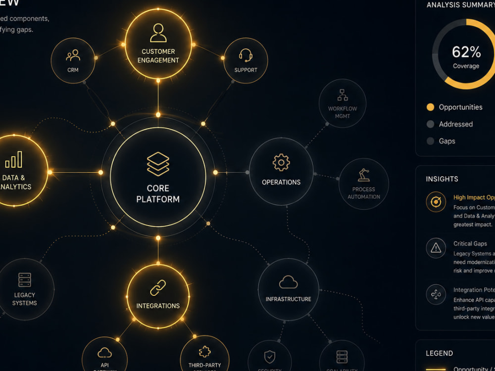Open the High Impact insight title
495x371 pixels.
474,197
